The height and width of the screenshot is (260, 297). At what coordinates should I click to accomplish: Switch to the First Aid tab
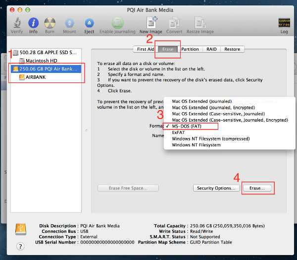coord(146,49)
